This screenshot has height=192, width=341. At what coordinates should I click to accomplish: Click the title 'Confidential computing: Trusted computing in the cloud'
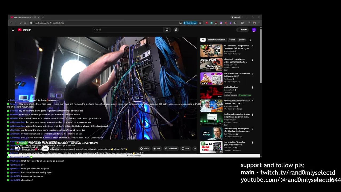point(237,115)
